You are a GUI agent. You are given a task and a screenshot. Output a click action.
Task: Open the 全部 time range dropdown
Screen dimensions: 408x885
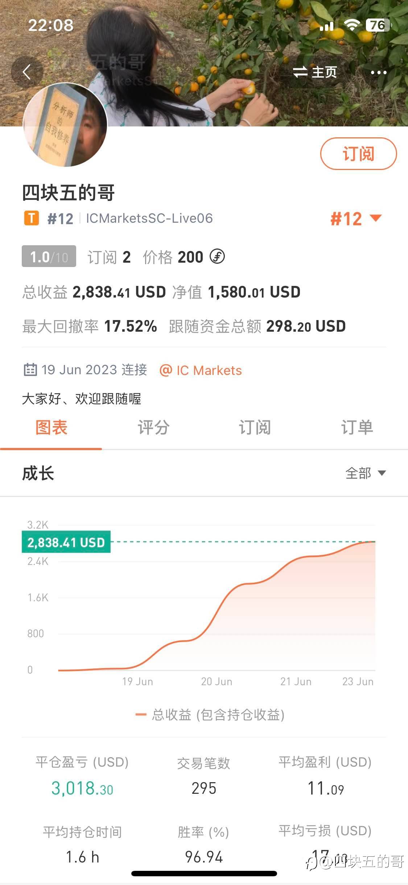[366, 473]
